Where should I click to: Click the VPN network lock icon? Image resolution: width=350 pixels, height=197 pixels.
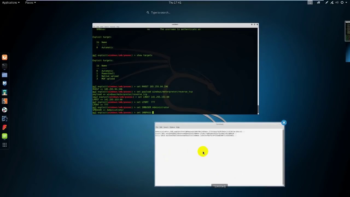coord(332,2)
